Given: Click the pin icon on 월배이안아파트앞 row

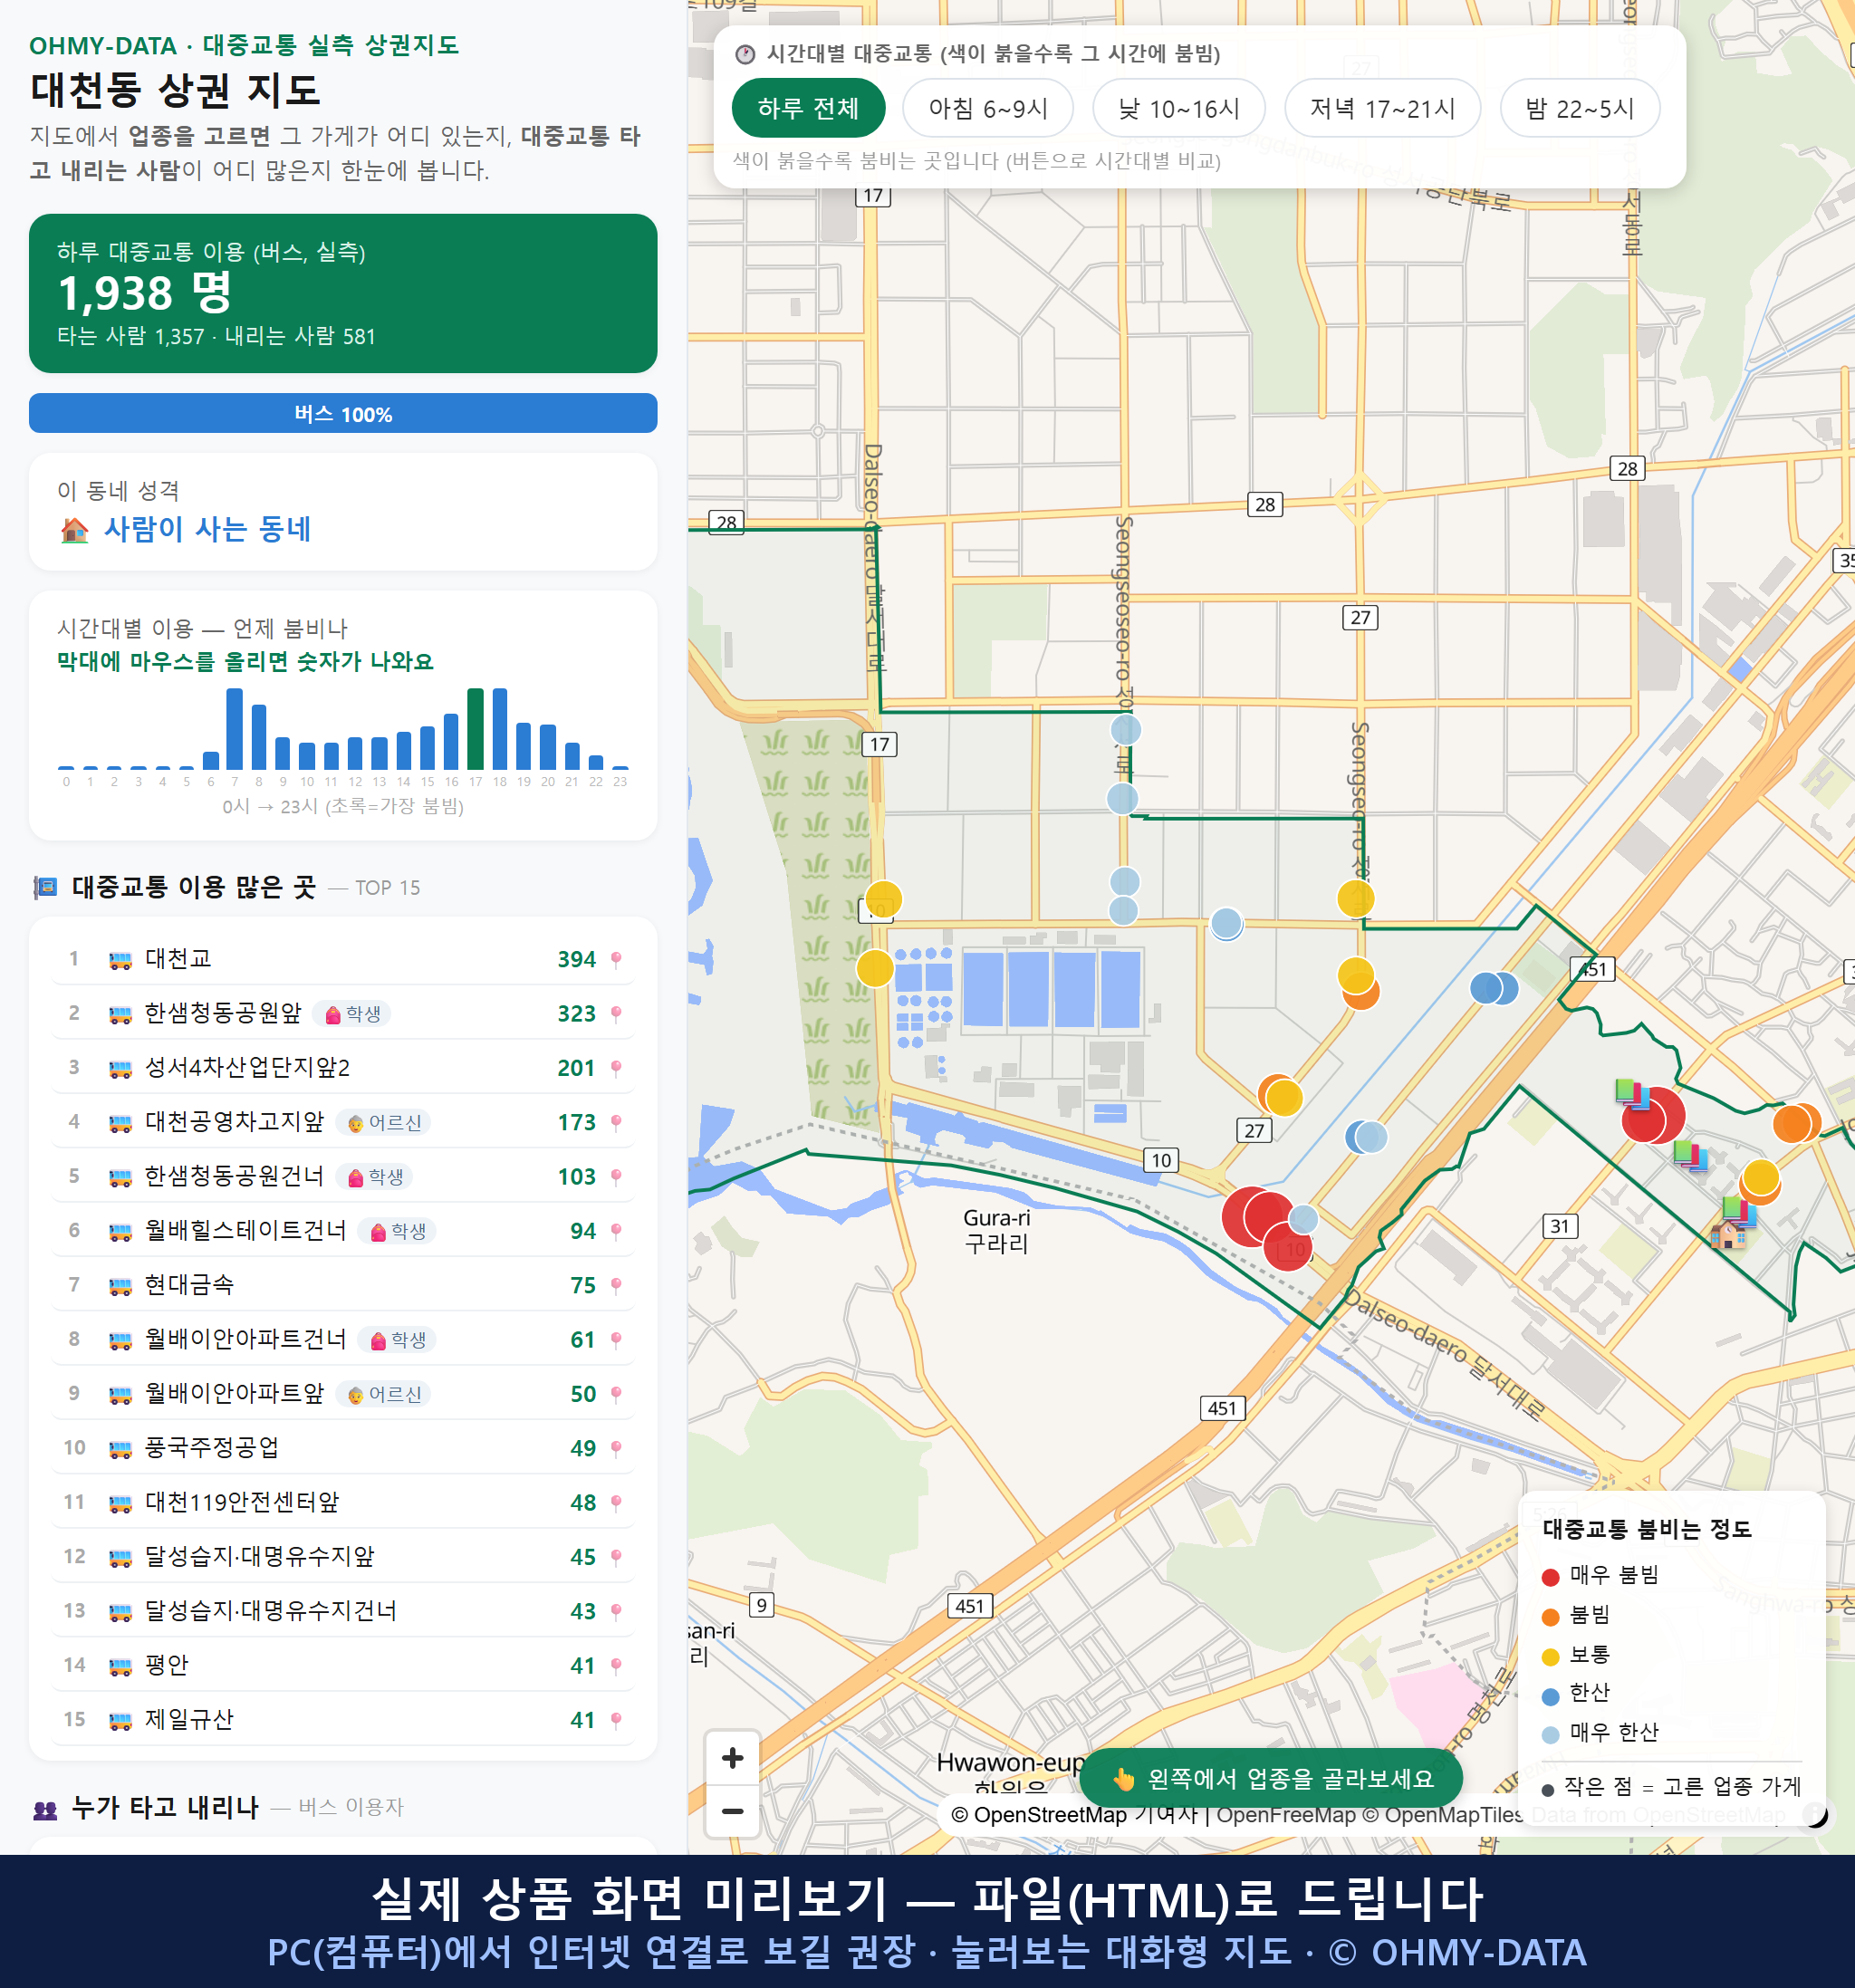Looking at the screenshot, I should point(616,1394).
